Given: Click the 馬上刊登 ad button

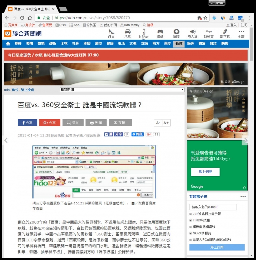Looking at the screenshot, I should (x=205, y=172).
